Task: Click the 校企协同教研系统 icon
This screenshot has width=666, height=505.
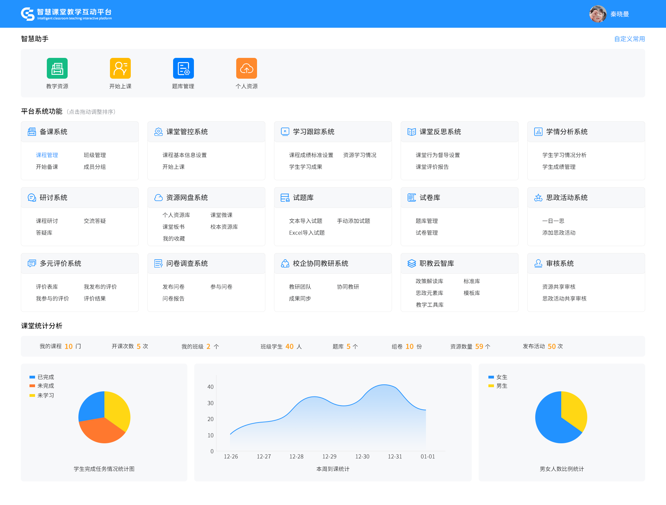Action: pos(285,263)
